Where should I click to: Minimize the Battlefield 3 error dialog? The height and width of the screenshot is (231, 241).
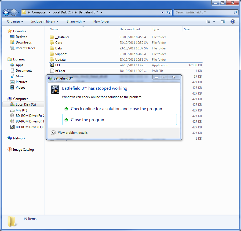click(156, 77)
